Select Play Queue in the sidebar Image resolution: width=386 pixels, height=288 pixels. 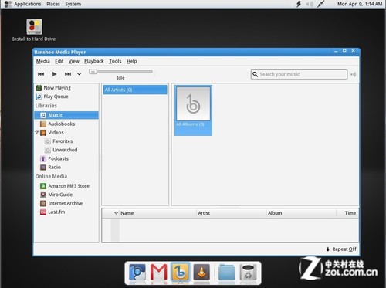(x=66, y=97)
